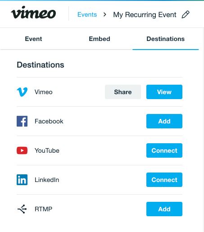
Task: Switch to the Embed tab
Action: 100,39
